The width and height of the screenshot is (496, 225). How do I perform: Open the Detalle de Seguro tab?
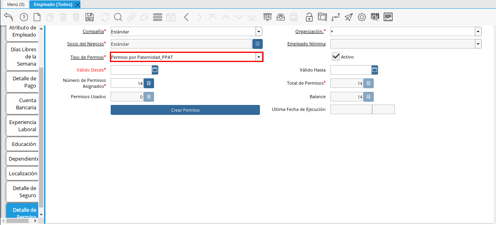[22, 192]
